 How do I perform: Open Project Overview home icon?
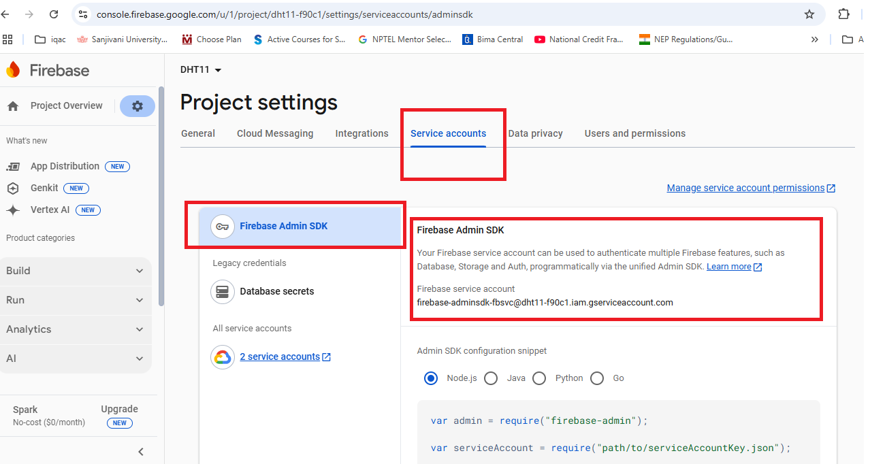(x=13, y=106)
